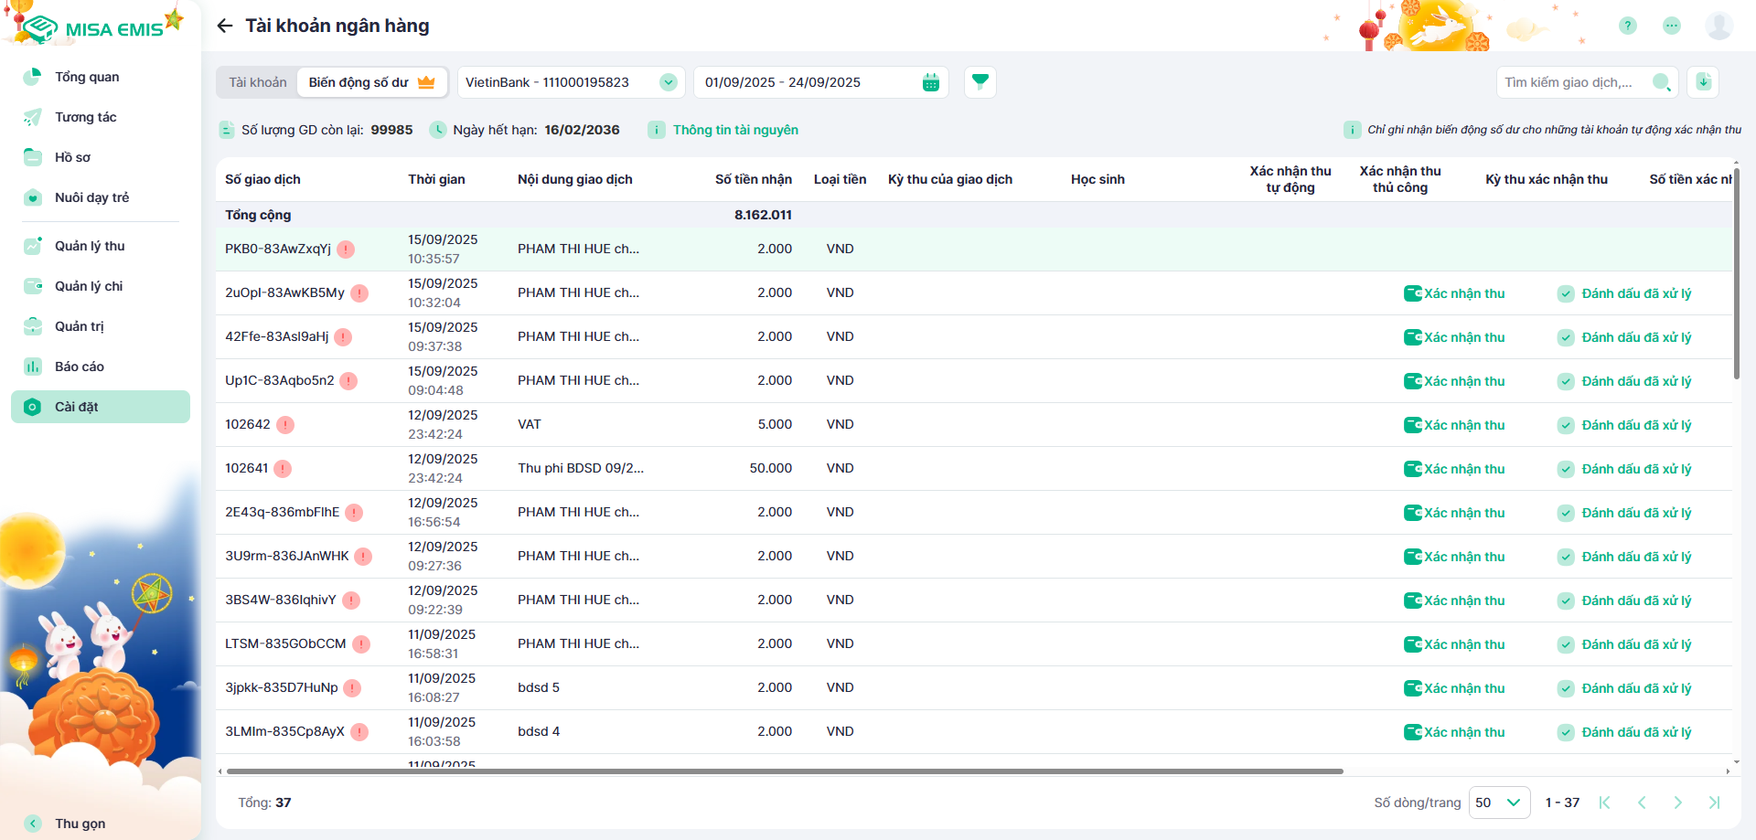Click the green filter funnel icon
Image resolution: width=1756 pixels, height=840 pixels.
coord(980,82)
